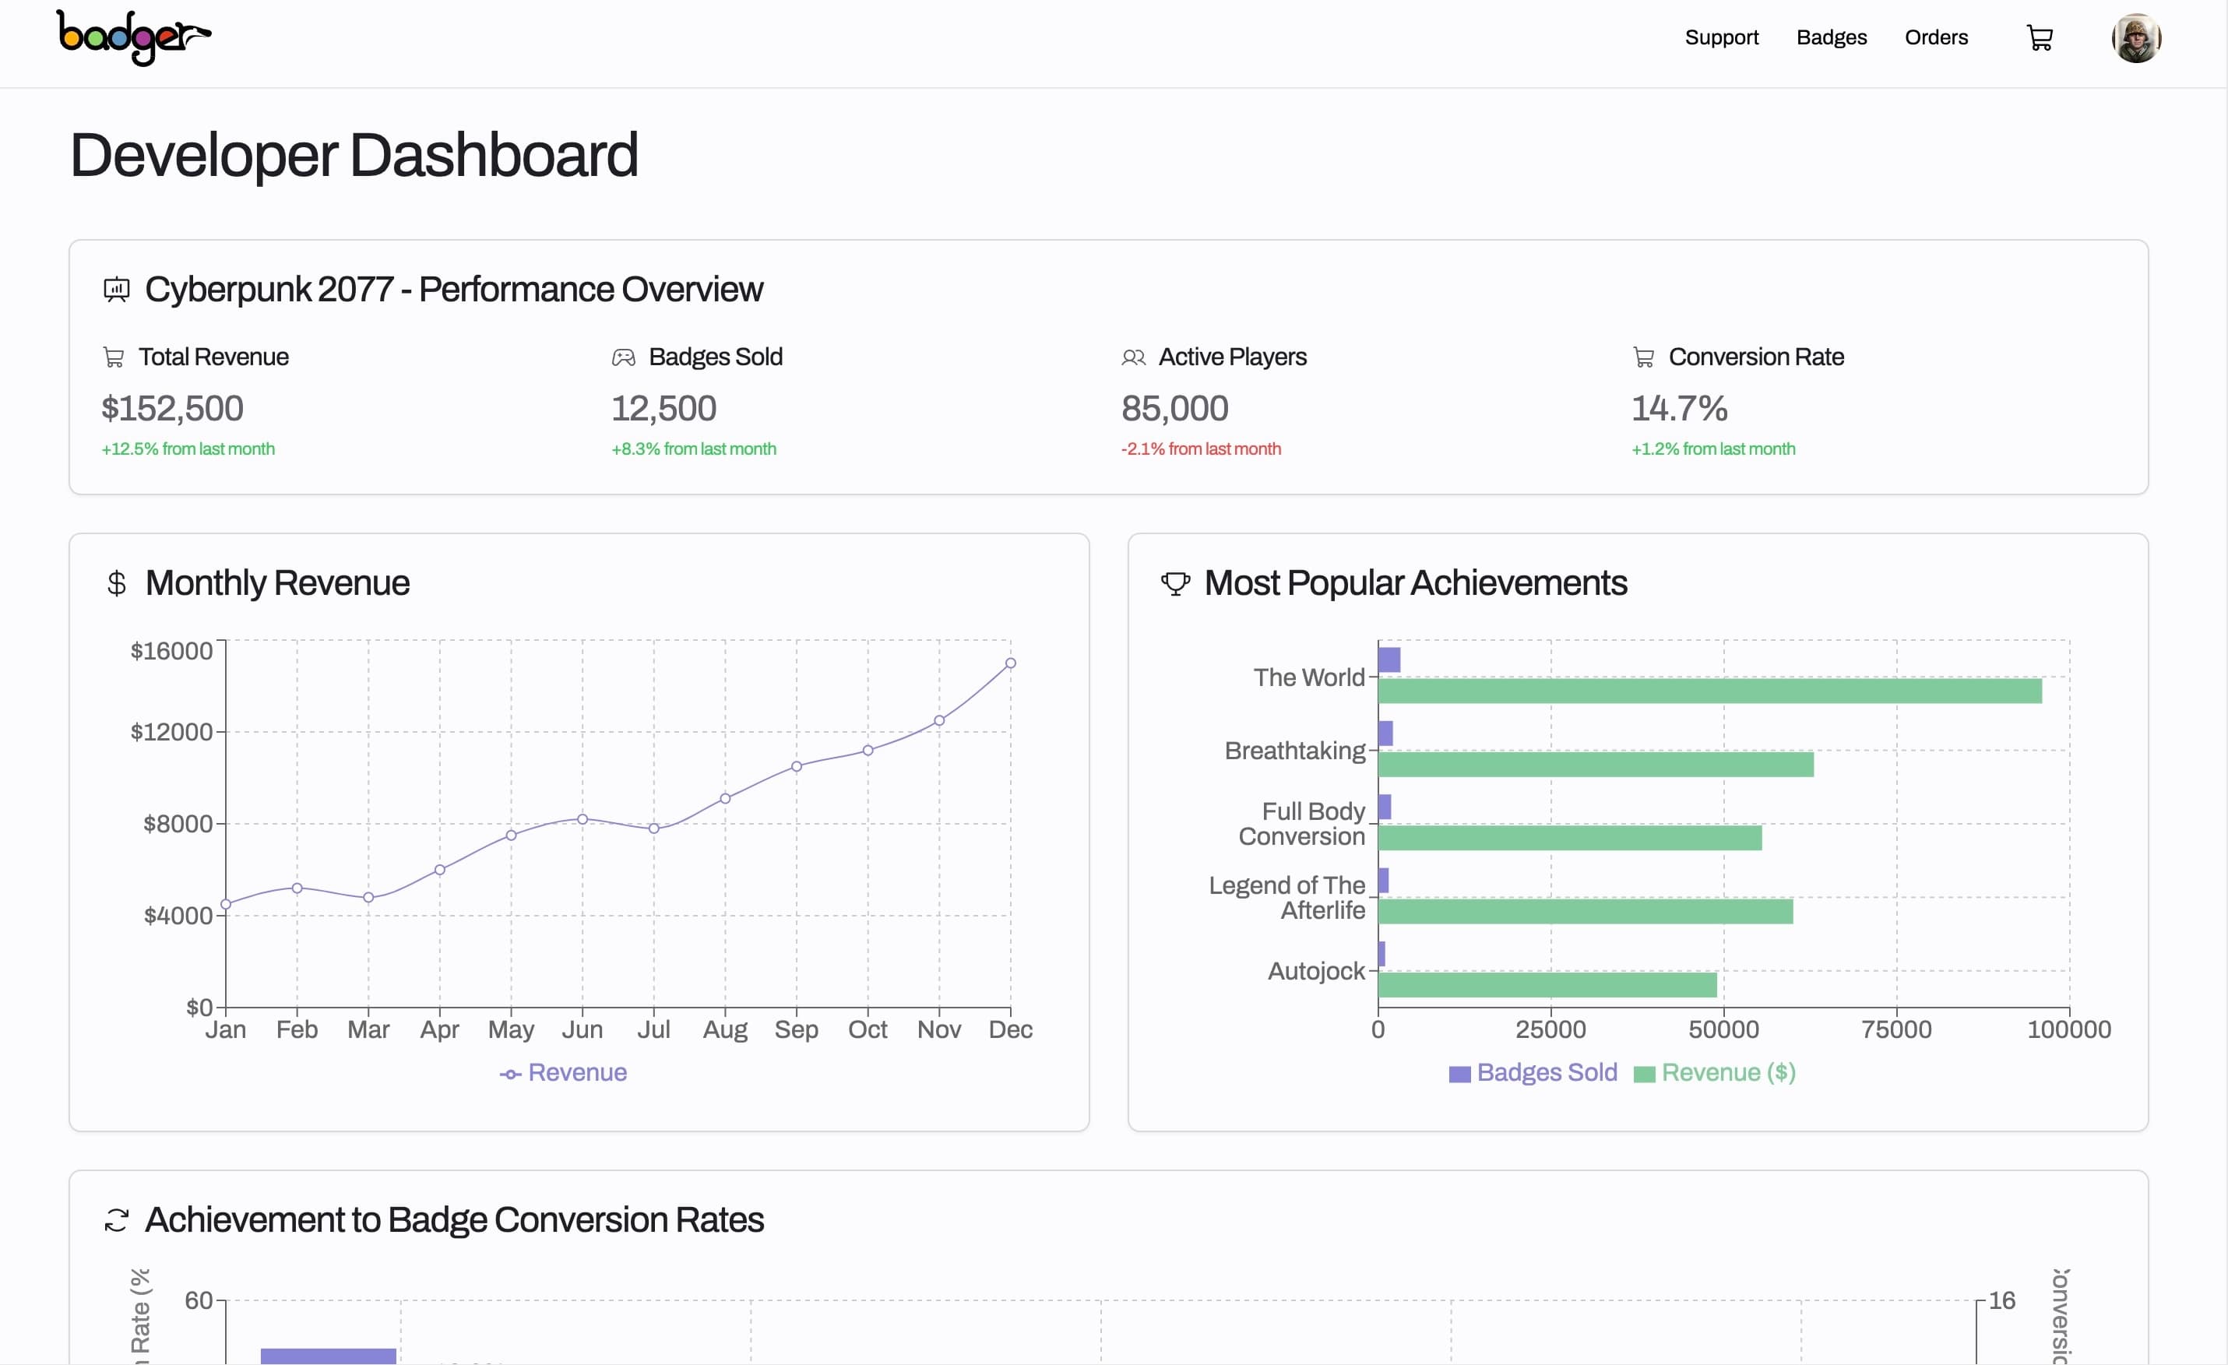Click the $16000 axis label
The image size is (2228, 1365).
172,652
